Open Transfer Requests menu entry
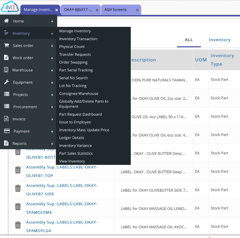The image size is (240, 238). point(75,55)
